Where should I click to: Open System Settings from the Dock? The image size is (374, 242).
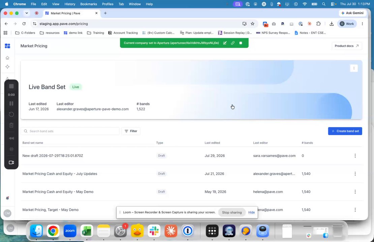point(120,231)
